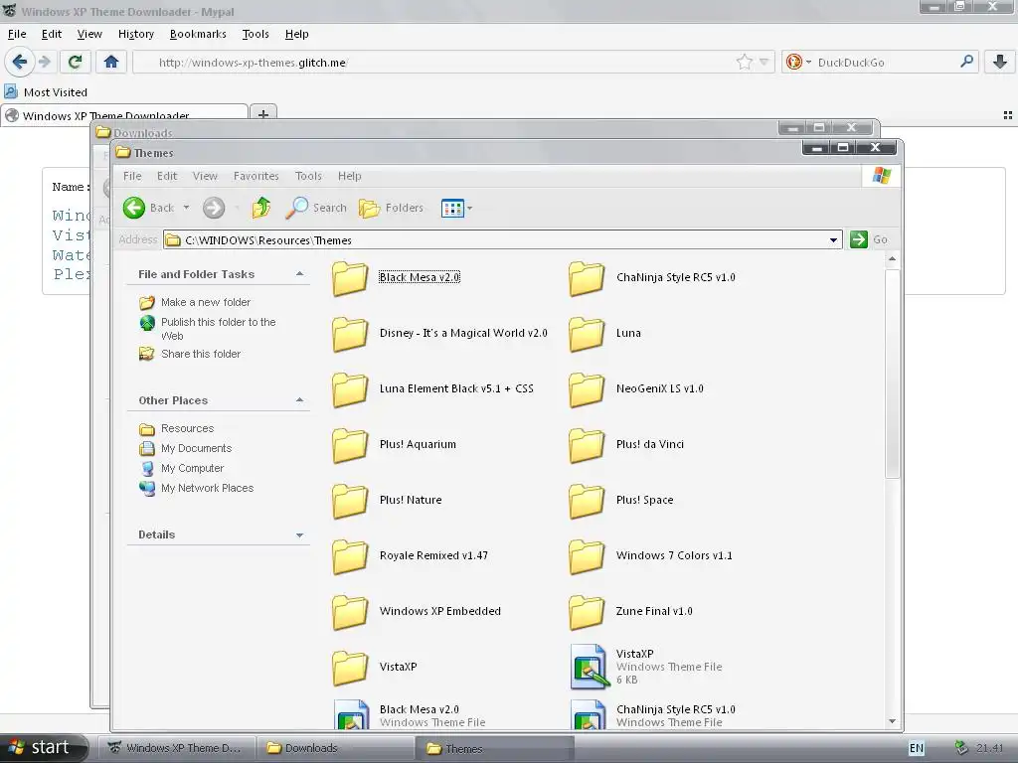Select the ChaNinja Style RC5 v1.0 theme file
This screenshot has width=1018, height=763.
(x=652, y=715)
